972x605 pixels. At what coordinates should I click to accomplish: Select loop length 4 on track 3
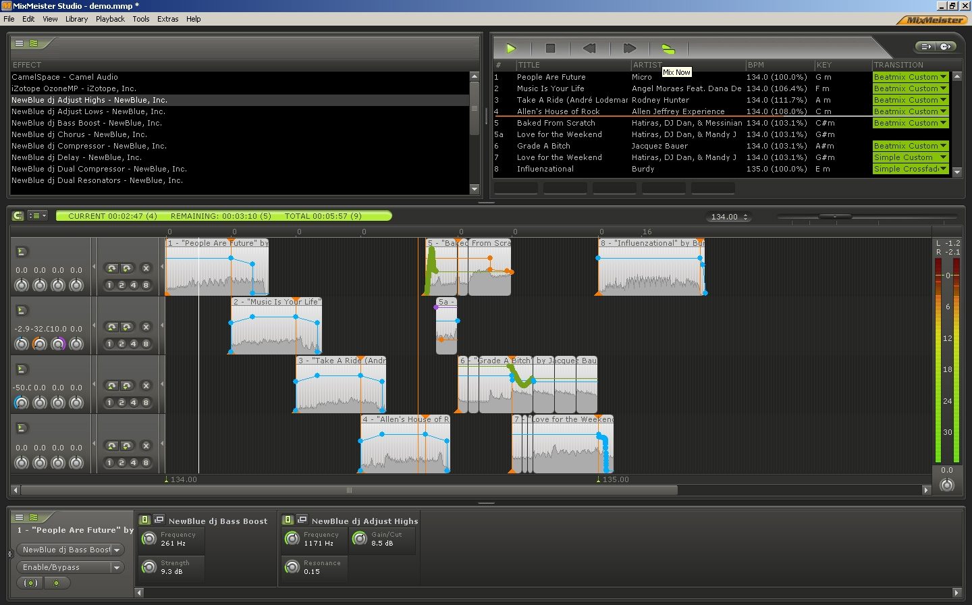[133, 402]
